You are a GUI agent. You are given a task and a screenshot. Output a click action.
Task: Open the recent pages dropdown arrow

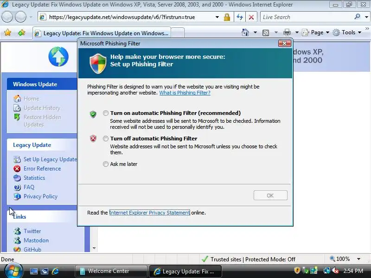point(31,17)
